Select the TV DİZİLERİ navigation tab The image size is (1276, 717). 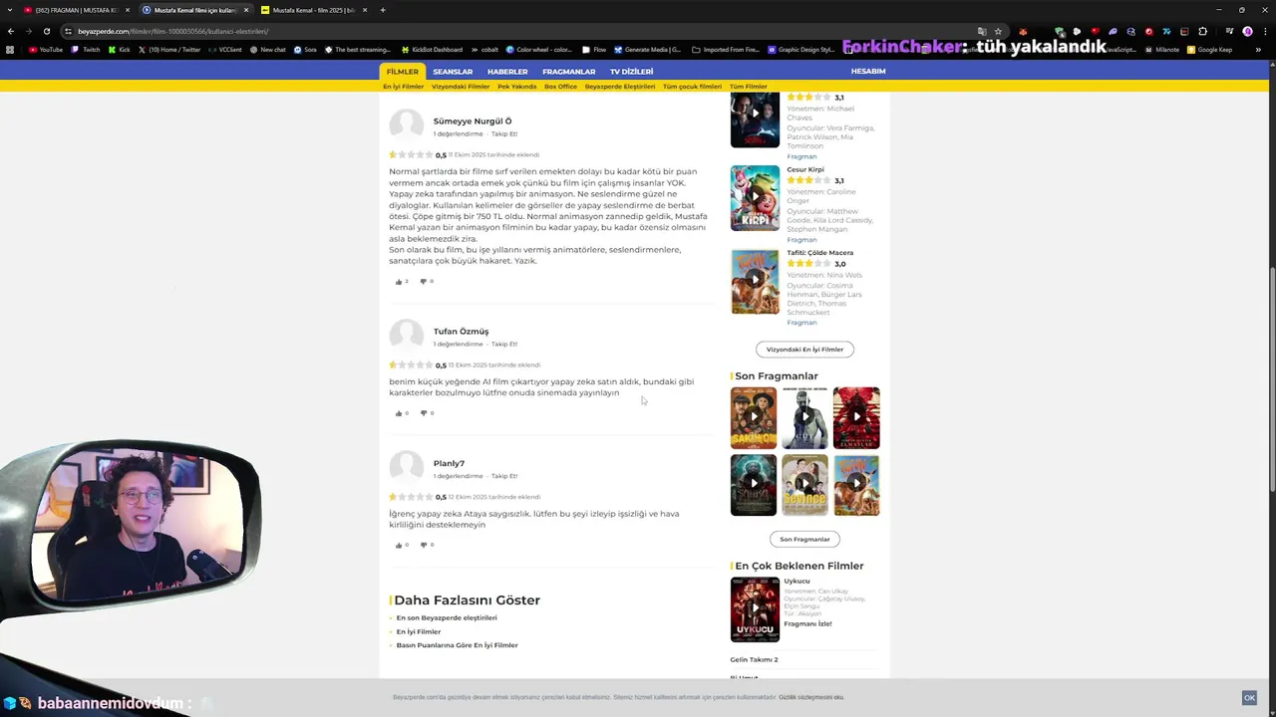pyautogui.click(x=632, y=72)
